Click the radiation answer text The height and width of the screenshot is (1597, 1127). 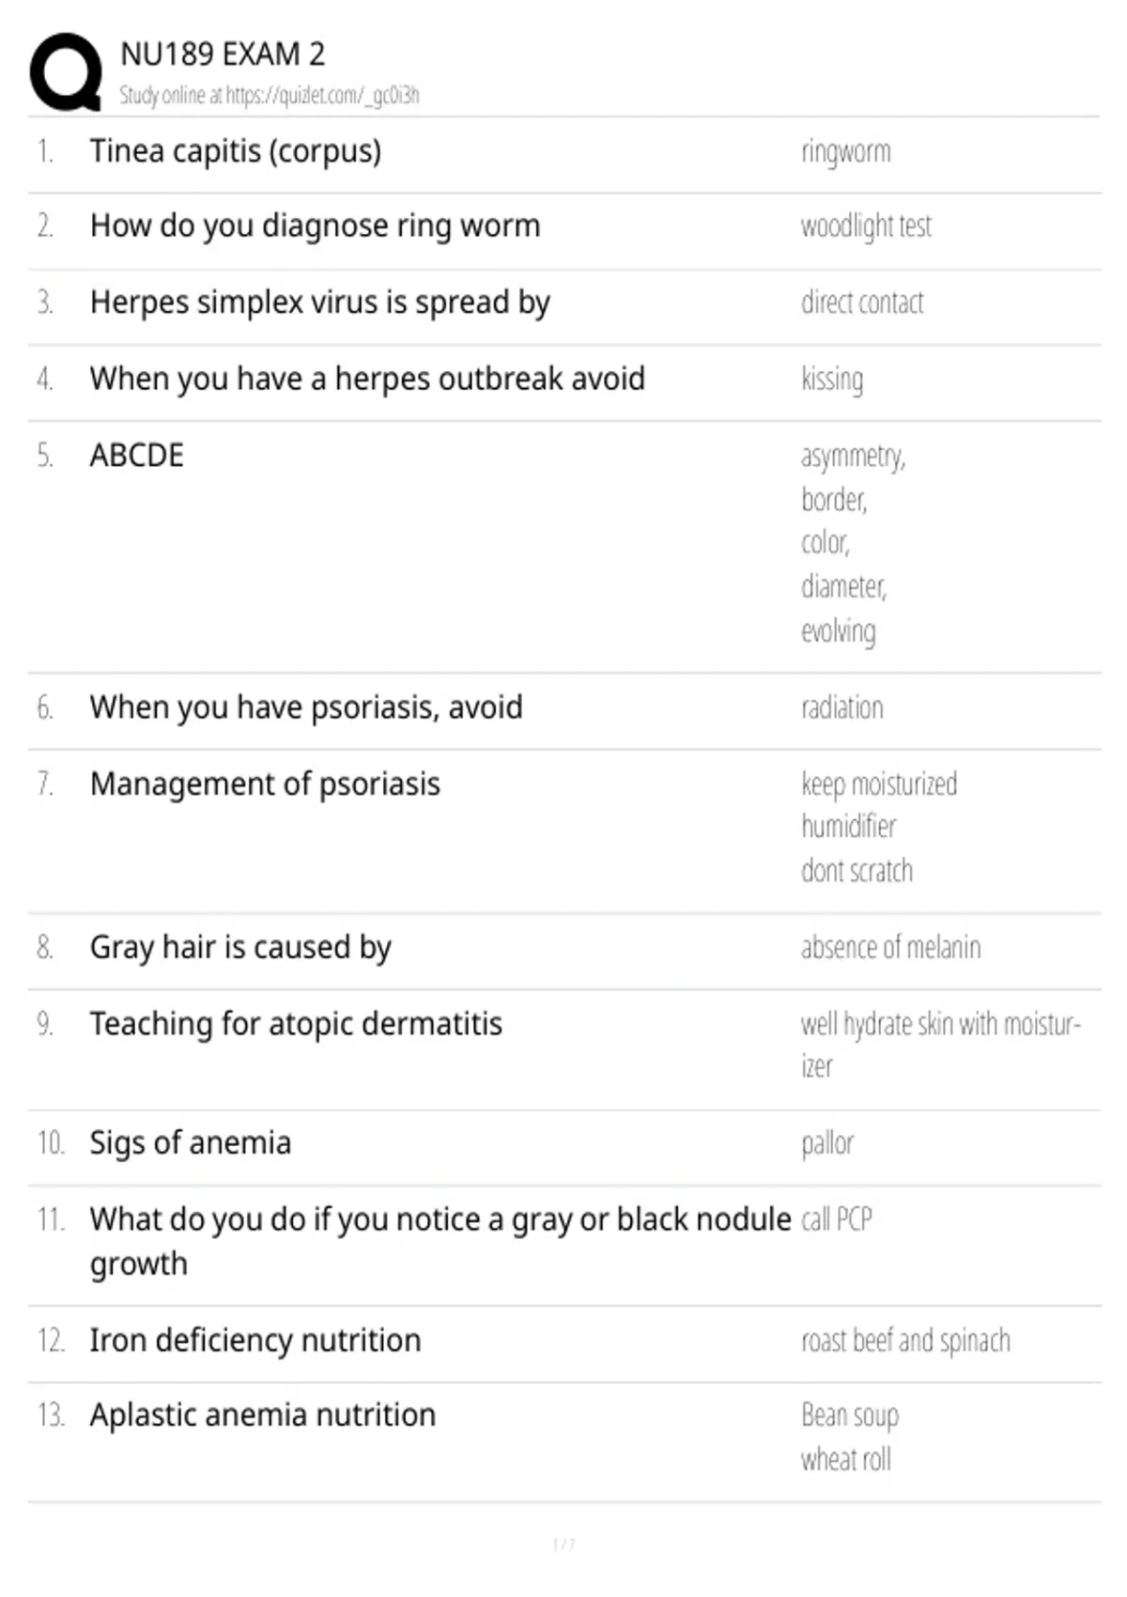pos(842,707)
